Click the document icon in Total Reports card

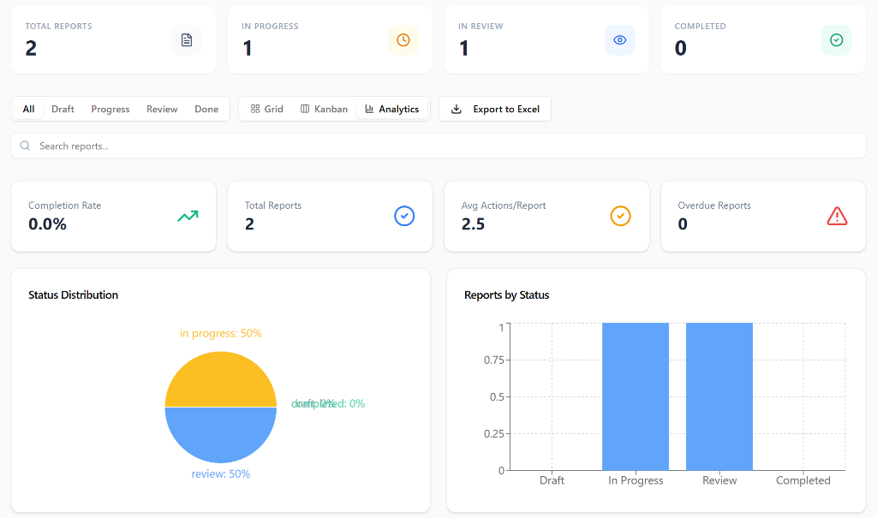coord(187,40)
